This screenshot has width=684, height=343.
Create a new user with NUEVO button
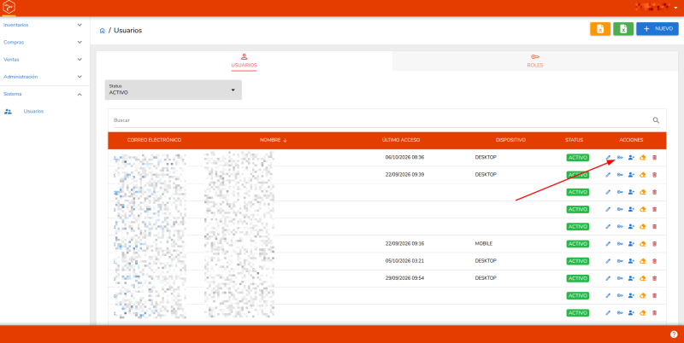657,29
